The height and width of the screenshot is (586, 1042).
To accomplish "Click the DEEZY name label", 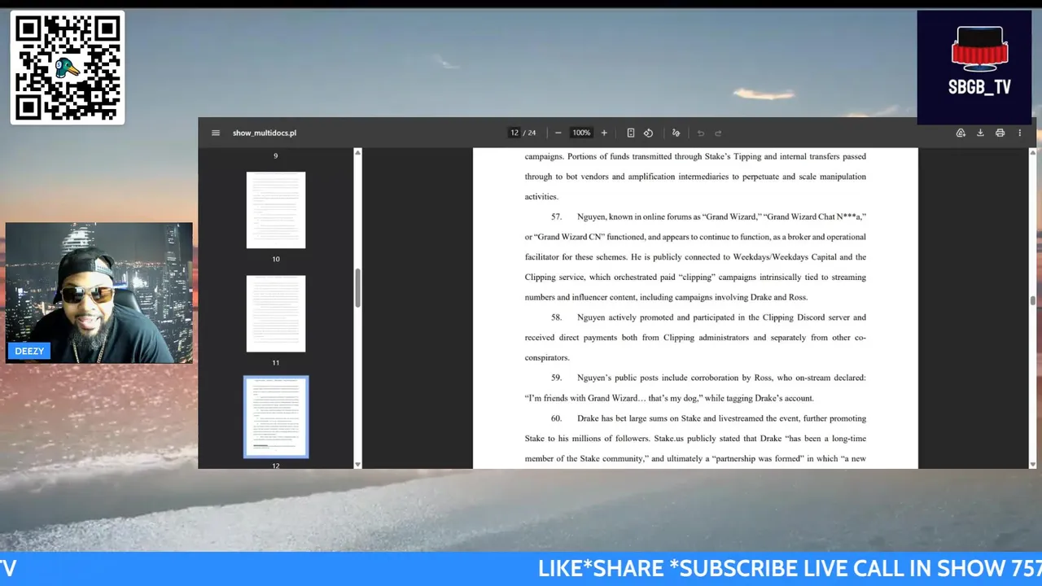I will tap(29, 351).
